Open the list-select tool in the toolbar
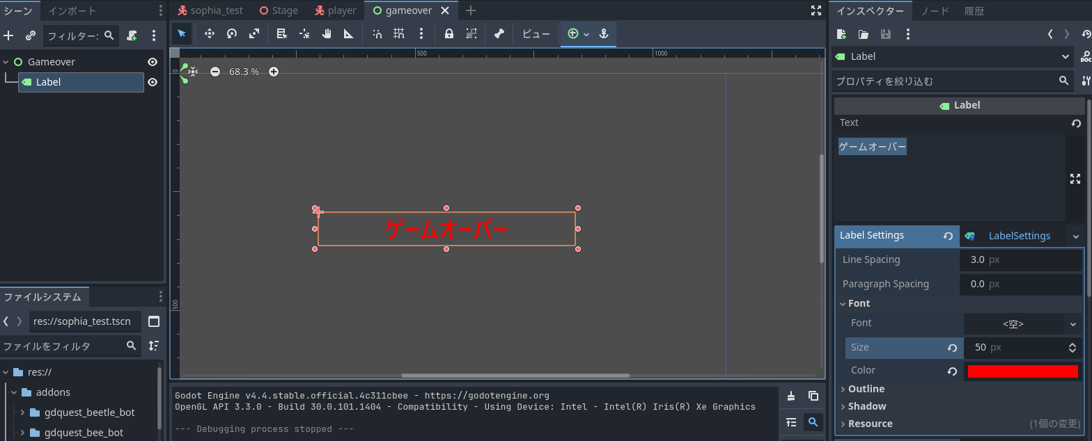The image size is (1092, 441). [x=282, y=33]
